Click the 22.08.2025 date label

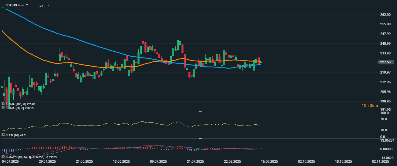(x=232, y=162)
